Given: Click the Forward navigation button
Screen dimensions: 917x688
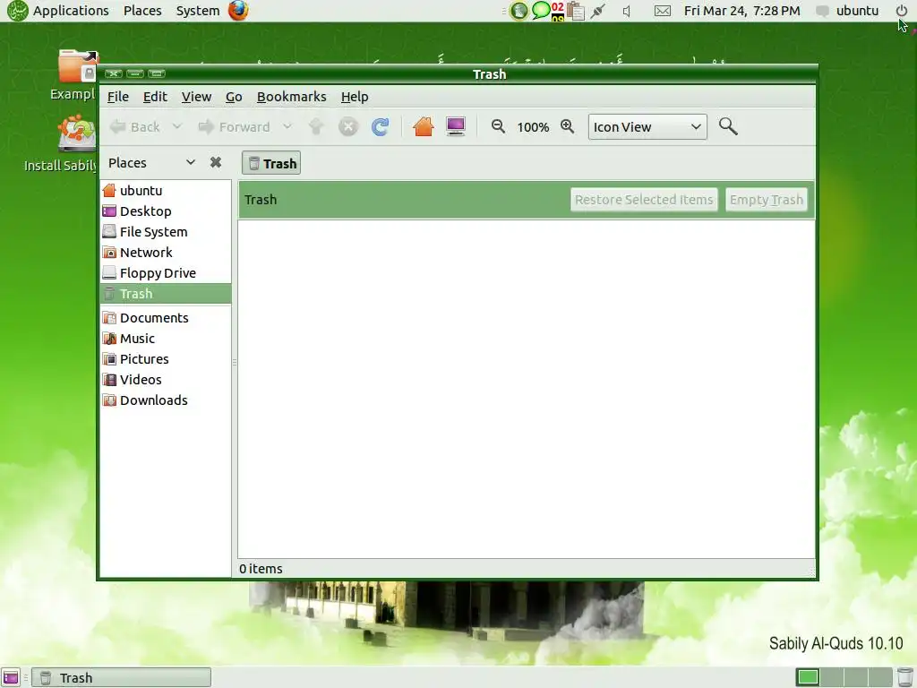Looking at the screenshot, I should coord(236,126).
